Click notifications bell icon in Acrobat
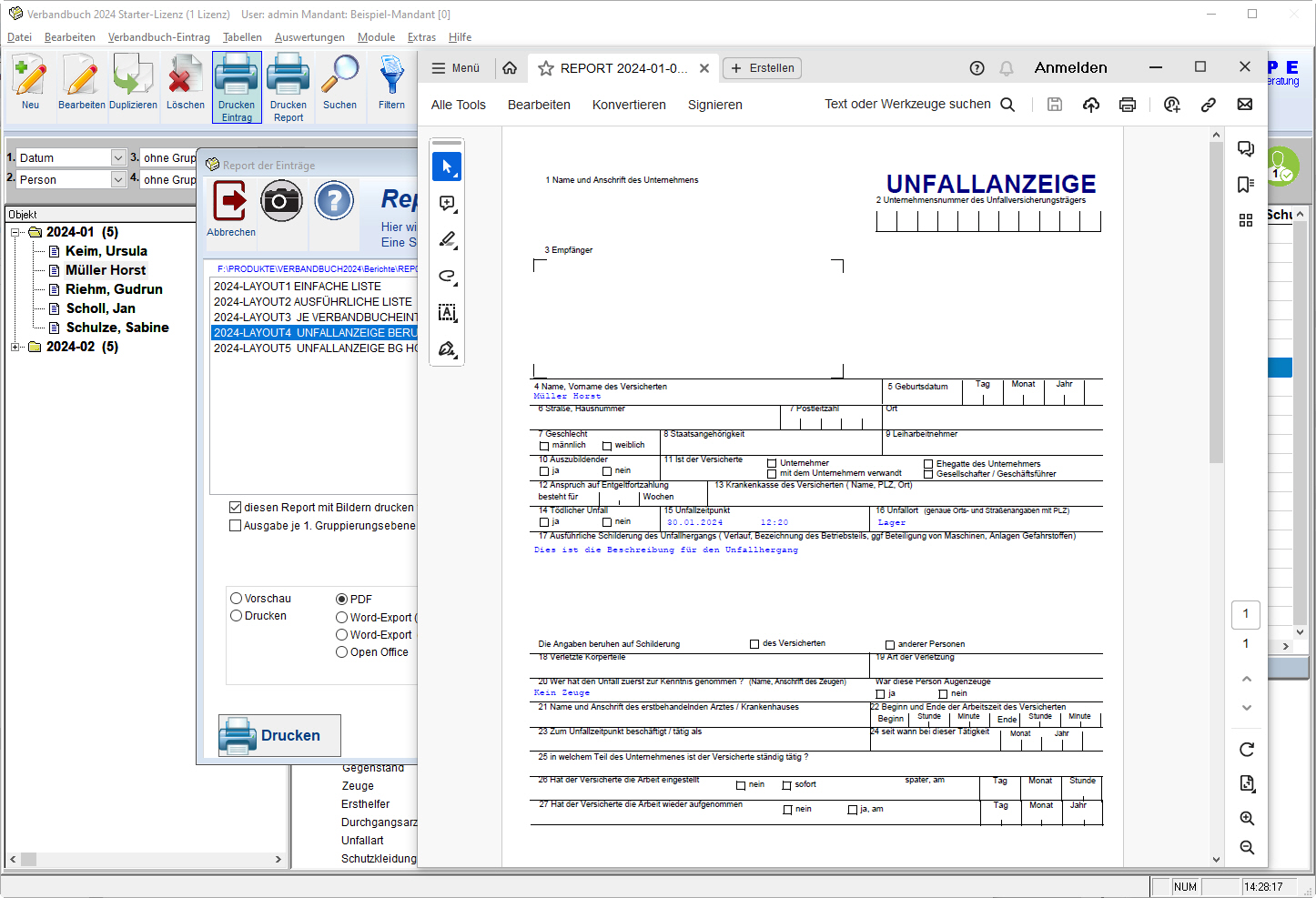The height and width of the screenshot is (898, 1316). point(1007,68)
